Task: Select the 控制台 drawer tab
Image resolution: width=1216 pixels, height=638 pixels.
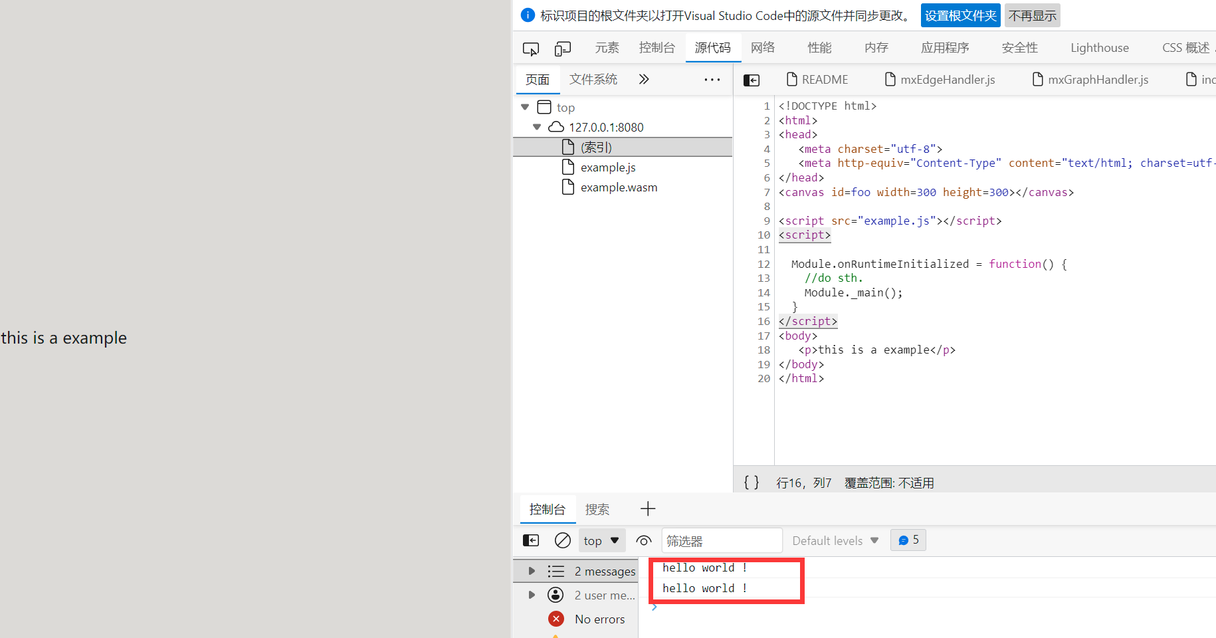Action: 548,509
